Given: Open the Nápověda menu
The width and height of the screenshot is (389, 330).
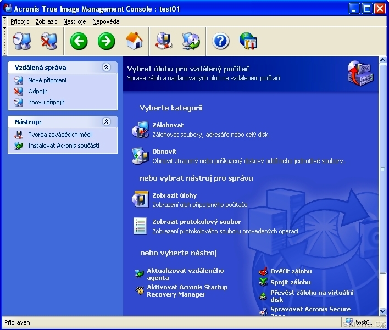Looking at the screenshot, I should 106,21.
